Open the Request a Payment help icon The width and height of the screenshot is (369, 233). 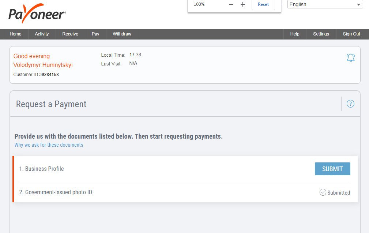tap(350, 104)
